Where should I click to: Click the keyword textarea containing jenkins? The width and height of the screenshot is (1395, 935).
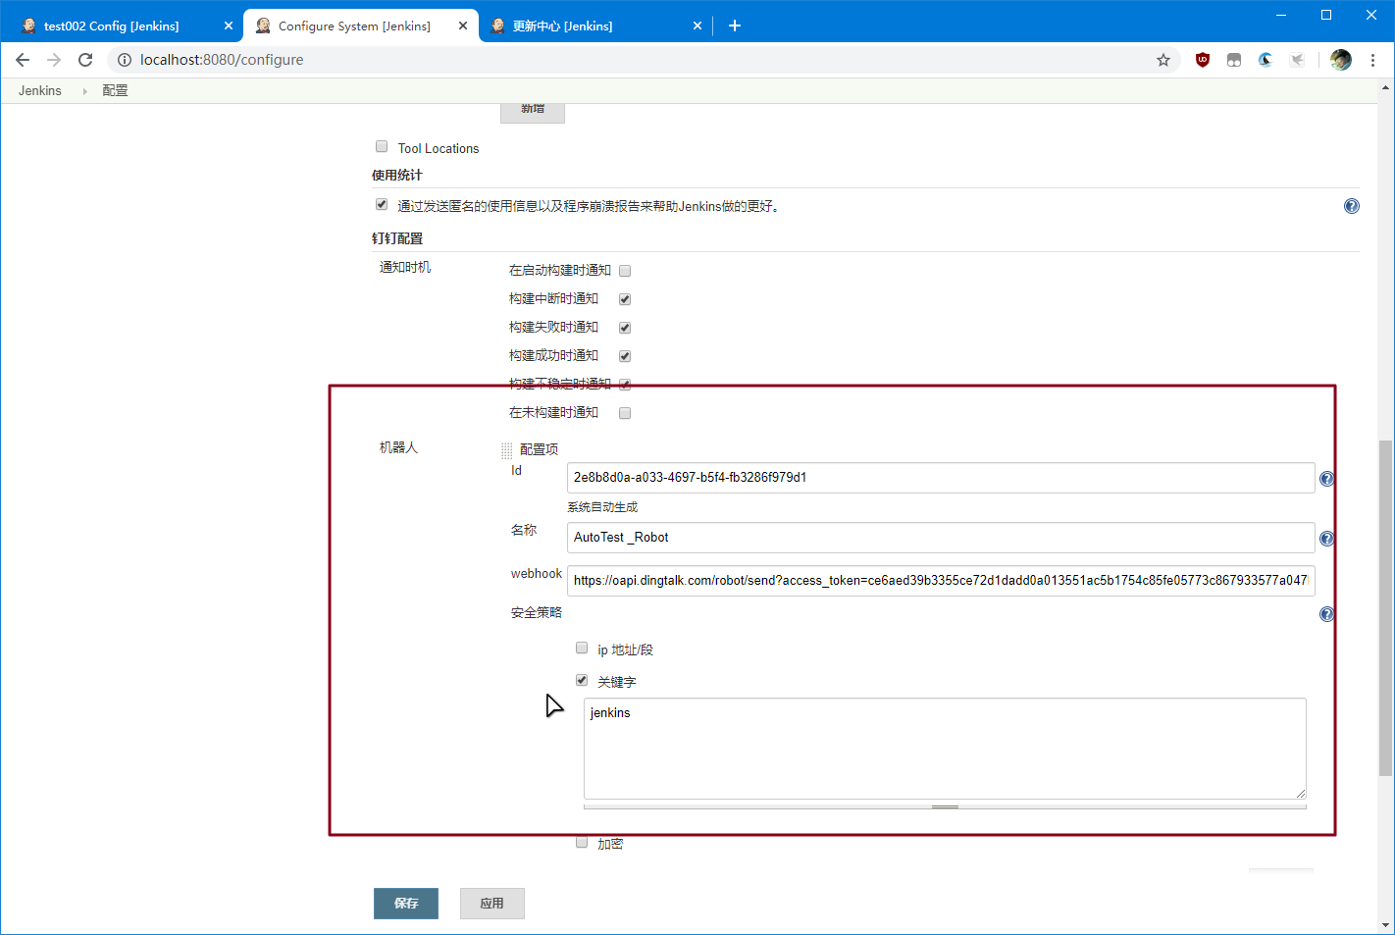945,749
